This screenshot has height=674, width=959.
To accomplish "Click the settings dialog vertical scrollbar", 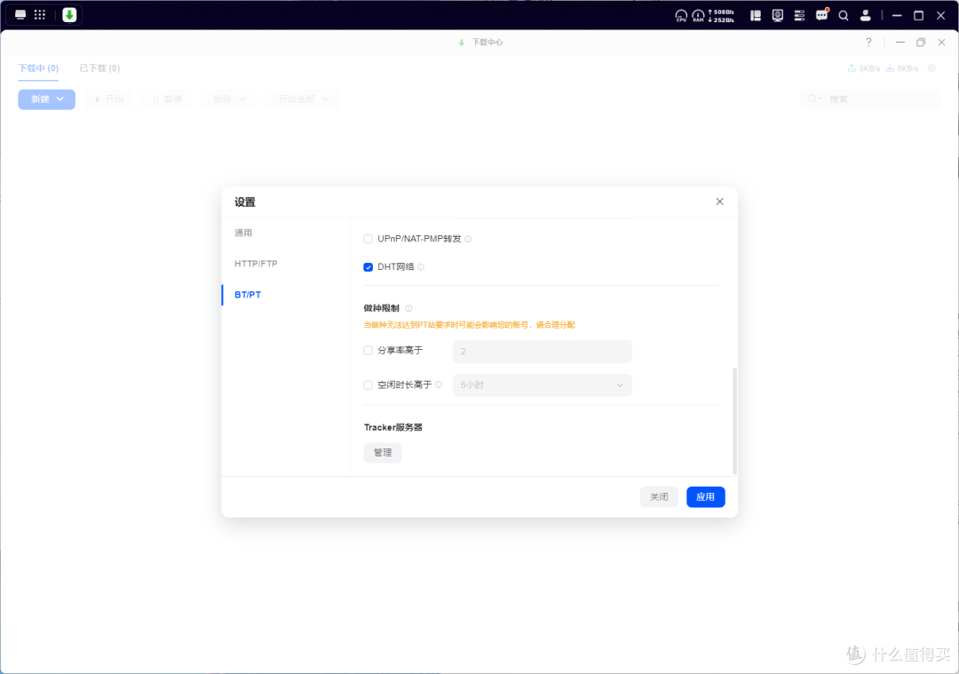I will point(734,421).
